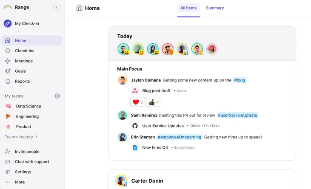Open the Engineering team
This screenshot has width=311, height=189.
27,116
